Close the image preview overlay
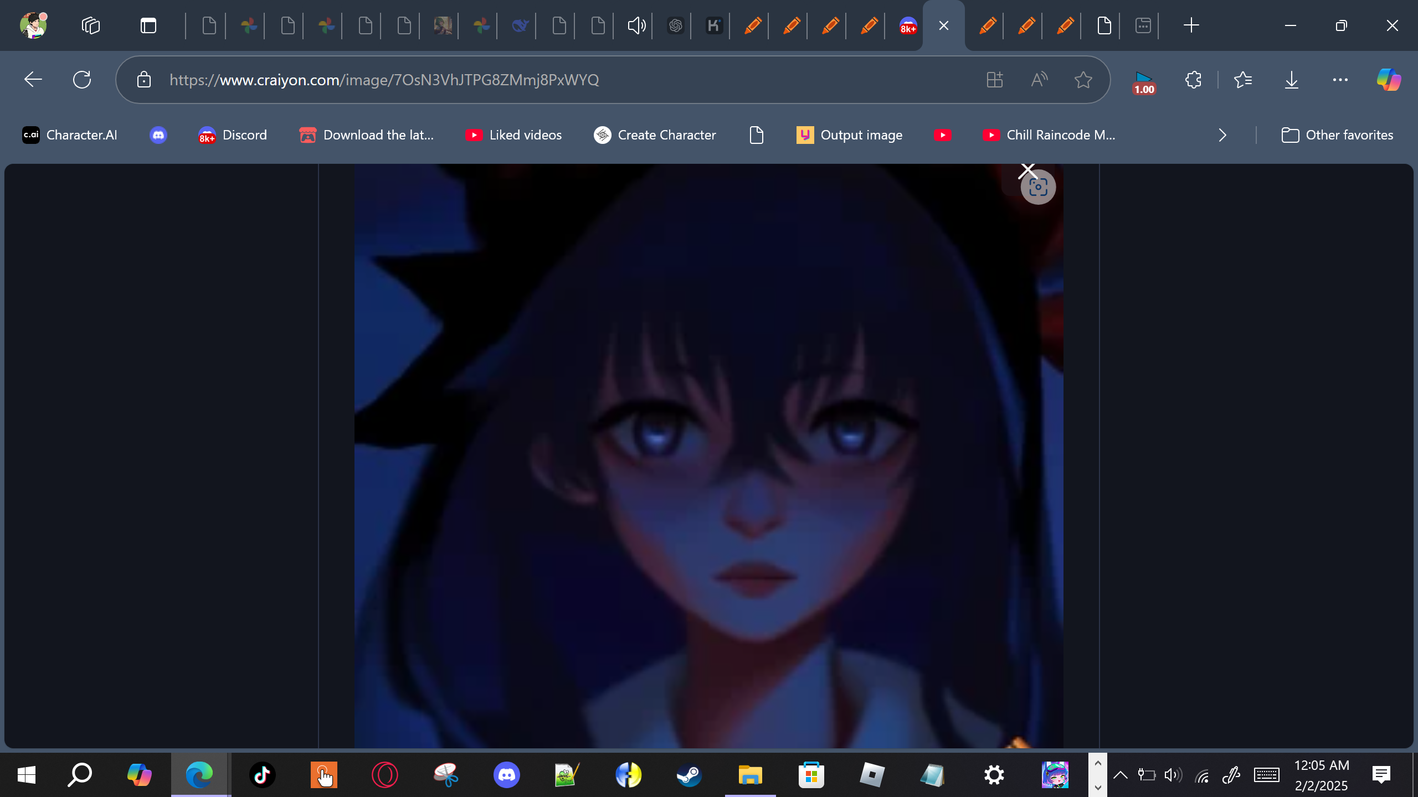Image resolution: width=1418 pixels, height=797 pixels. 1027,170
